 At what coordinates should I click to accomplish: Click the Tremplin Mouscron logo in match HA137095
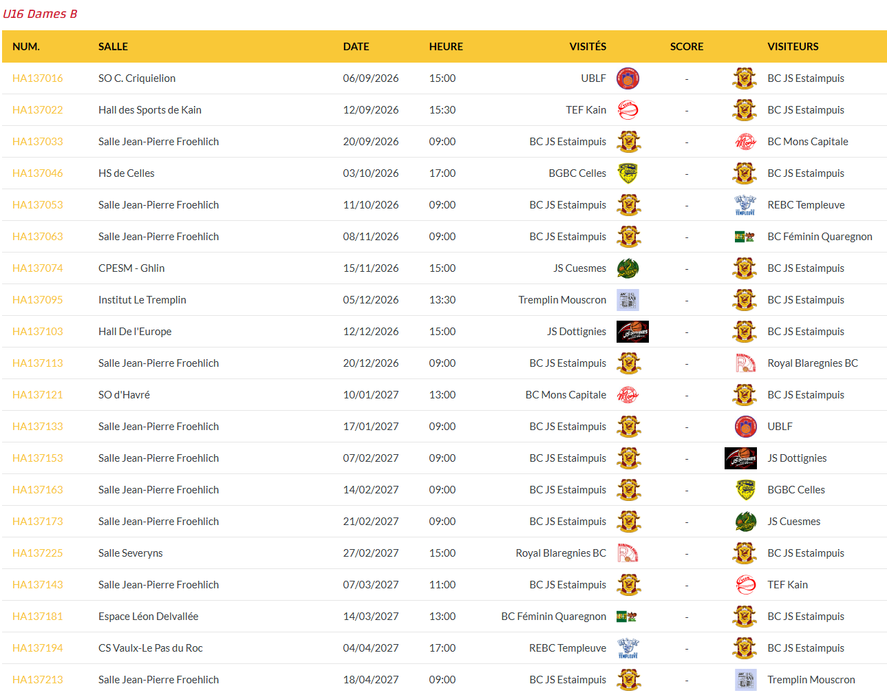[x=628, y=300]
